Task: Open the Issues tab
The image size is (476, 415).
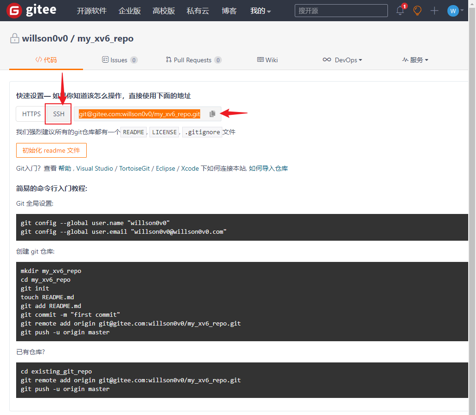Action: click(x=119, y=60)
